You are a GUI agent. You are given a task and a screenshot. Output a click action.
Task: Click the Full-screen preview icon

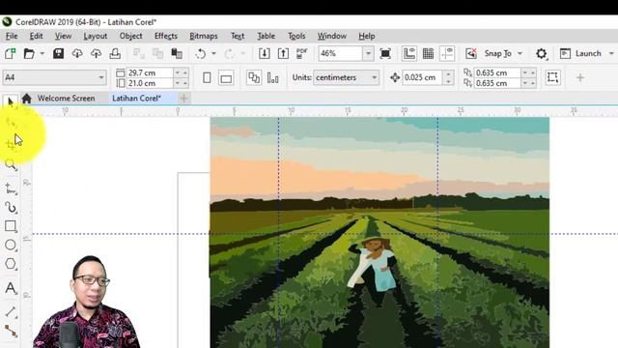tap(385, 53)
